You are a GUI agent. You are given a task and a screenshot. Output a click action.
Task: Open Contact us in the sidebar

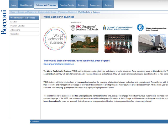[x=24, y=34]
